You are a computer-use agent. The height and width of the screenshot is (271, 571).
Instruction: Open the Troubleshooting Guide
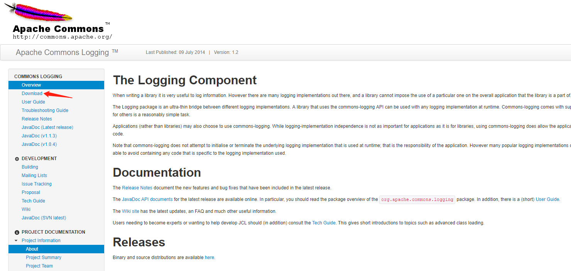(x=45, y=110)
